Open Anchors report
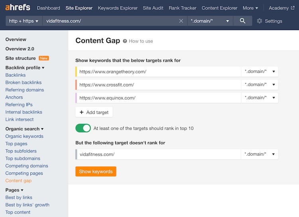Image resolution: width=299 pixels, height=217 pixels. click(x=14, y=98)
